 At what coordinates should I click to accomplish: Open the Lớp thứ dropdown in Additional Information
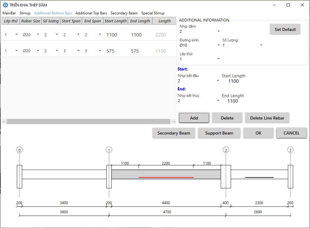[200, 59]
